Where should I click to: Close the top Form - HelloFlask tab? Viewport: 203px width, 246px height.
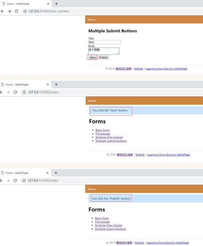(x=48, y=3)
